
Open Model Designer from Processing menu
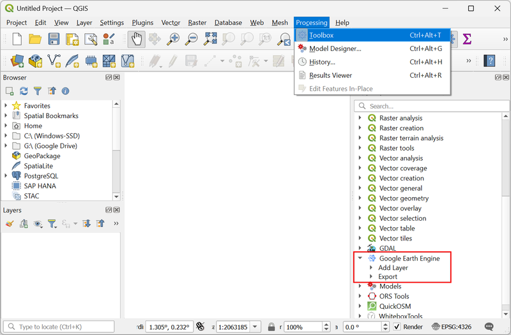coord(372,48)
